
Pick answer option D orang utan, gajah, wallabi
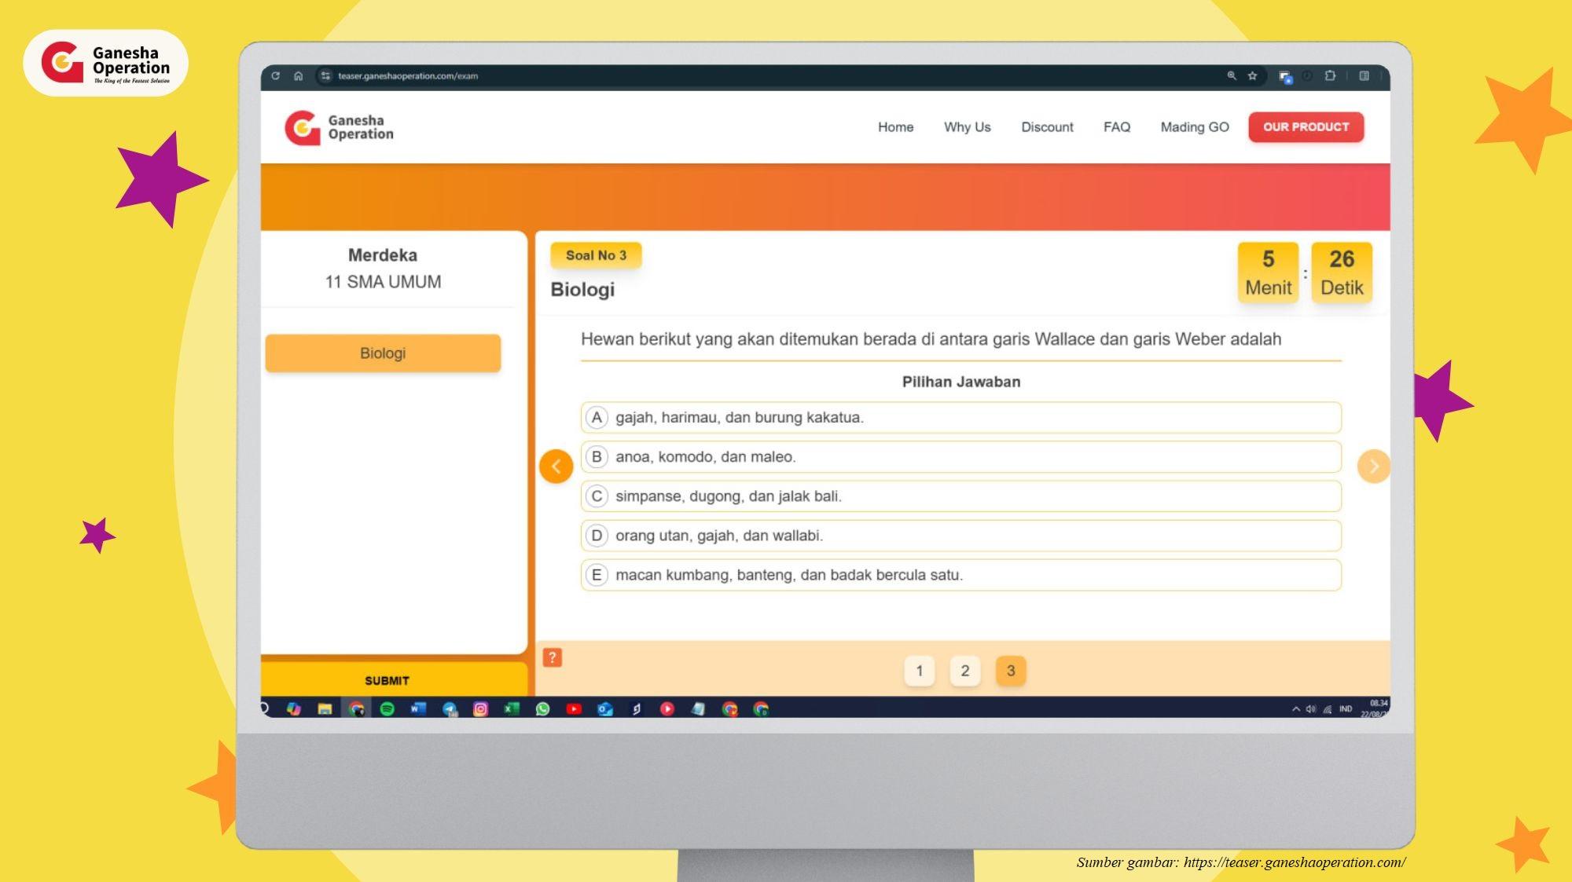(960, 536)
